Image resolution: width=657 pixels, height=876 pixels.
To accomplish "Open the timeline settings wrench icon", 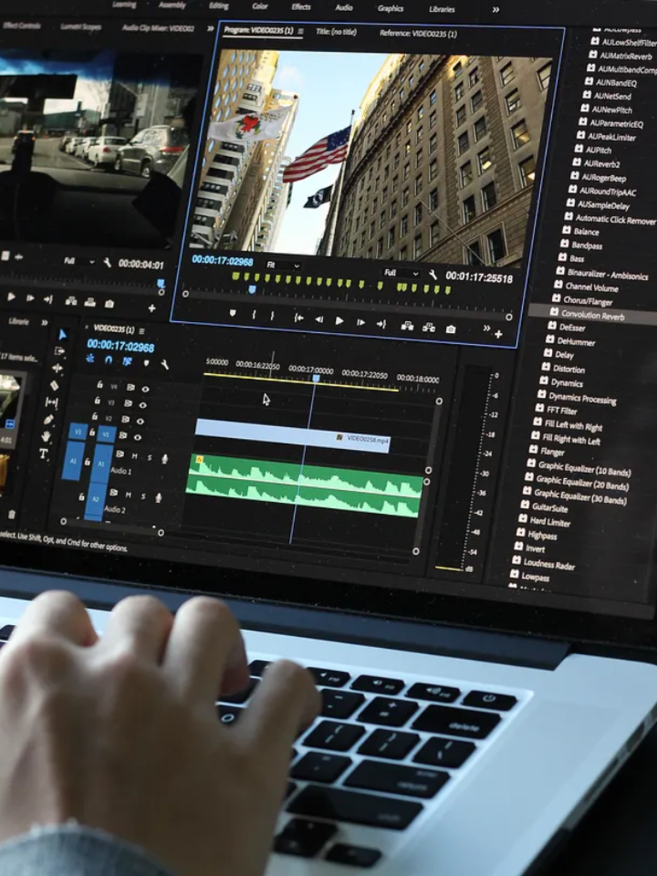I will click(165, 366).
